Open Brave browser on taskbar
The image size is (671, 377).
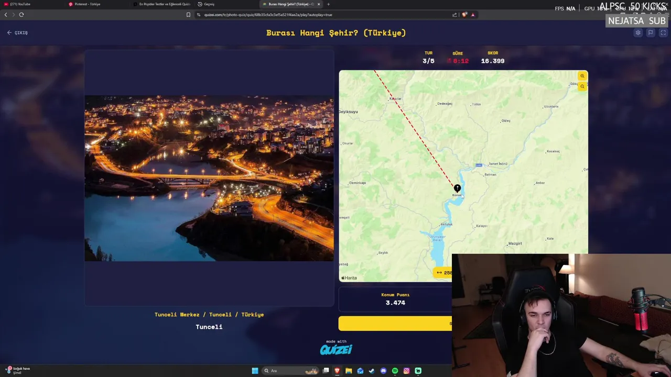[337, 371]
